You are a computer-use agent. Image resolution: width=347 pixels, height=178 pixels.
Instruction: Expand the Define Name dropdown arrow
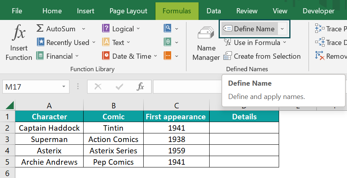(x=282, y=29)
